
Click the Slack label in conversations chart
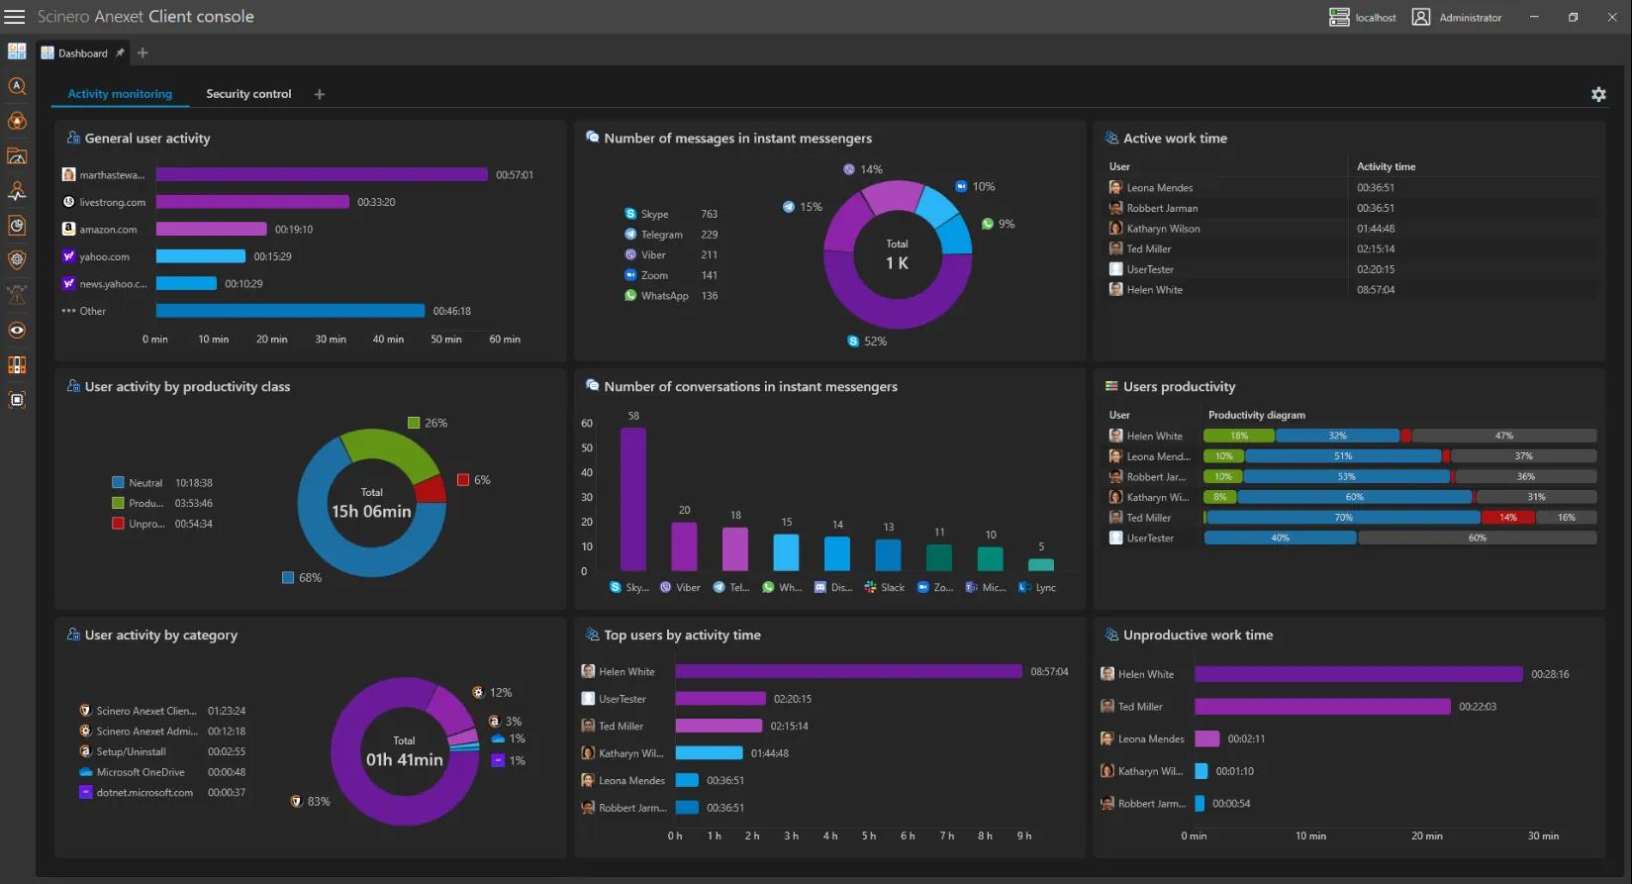893,588
